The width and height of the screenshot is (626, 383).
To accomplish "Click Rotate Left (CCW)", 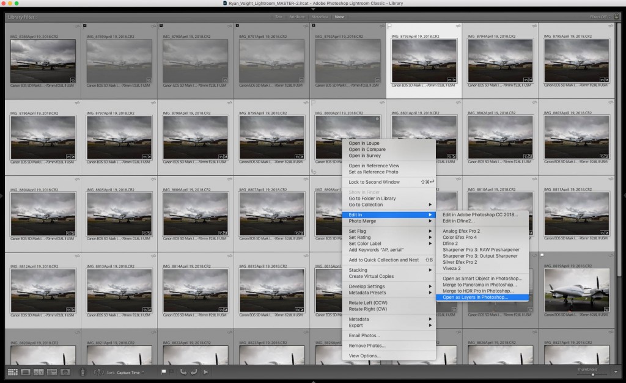I will (x=389, y=303).
